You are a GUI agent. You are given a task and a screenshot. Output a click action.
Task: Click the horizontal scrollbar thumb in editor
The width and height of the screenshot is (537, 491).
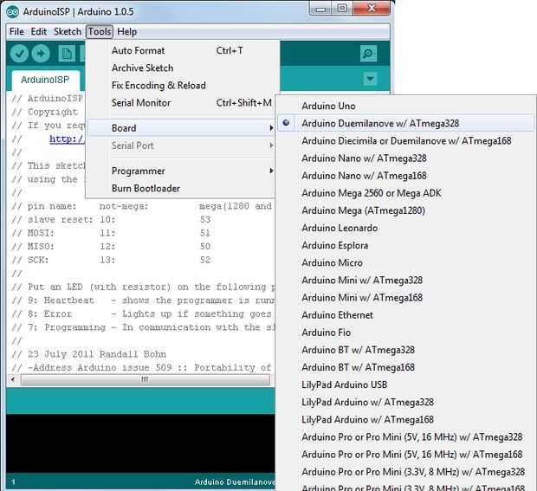[145, 379]
